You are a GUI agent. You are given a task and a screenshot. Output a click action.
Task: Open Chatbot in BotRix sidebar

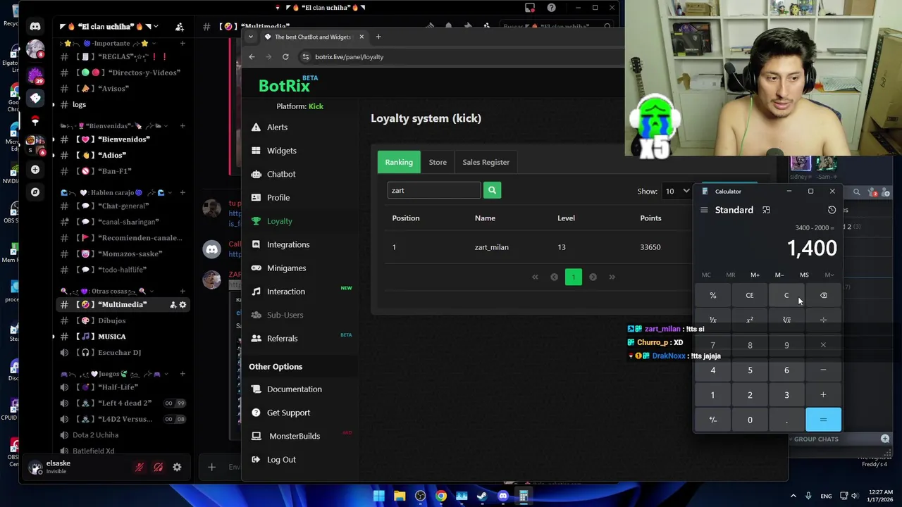280,174
